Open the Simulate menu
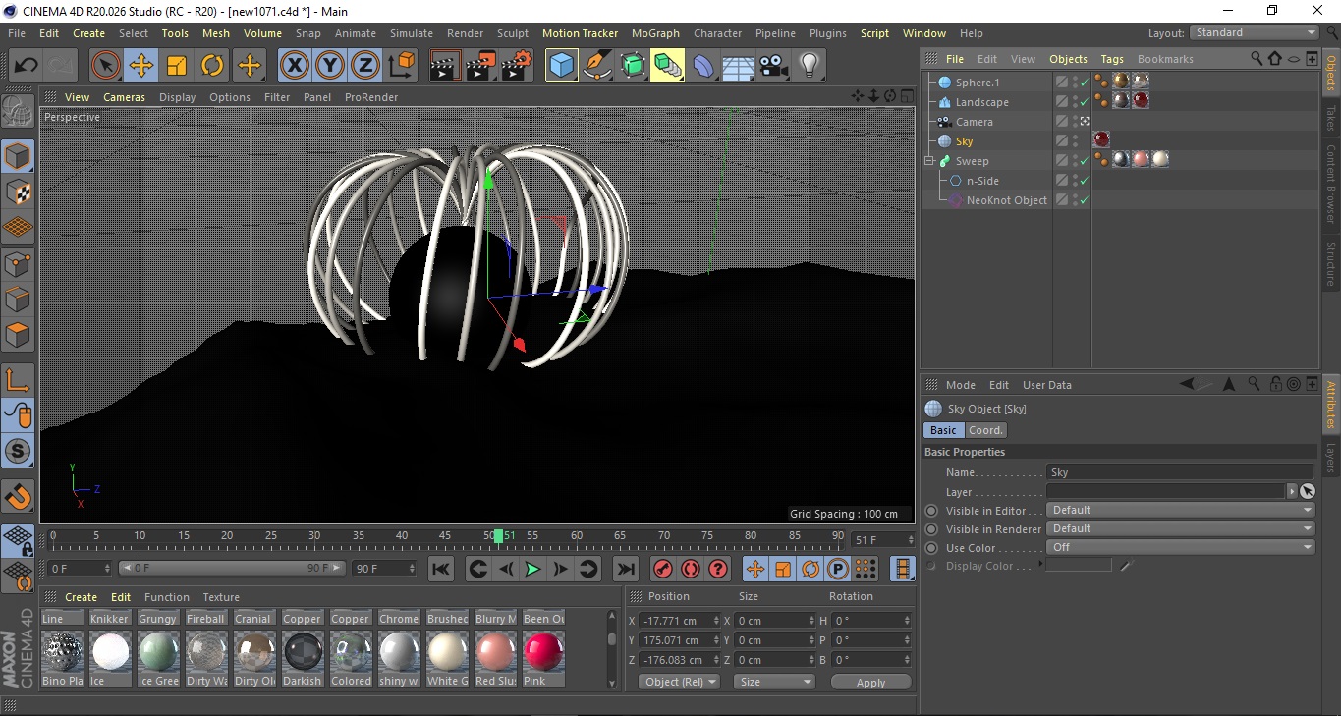 pyautogui.click(x=412, y=33)
